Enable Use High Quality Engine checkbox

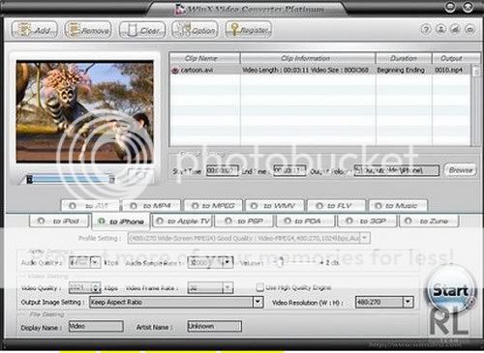[259, 287]
